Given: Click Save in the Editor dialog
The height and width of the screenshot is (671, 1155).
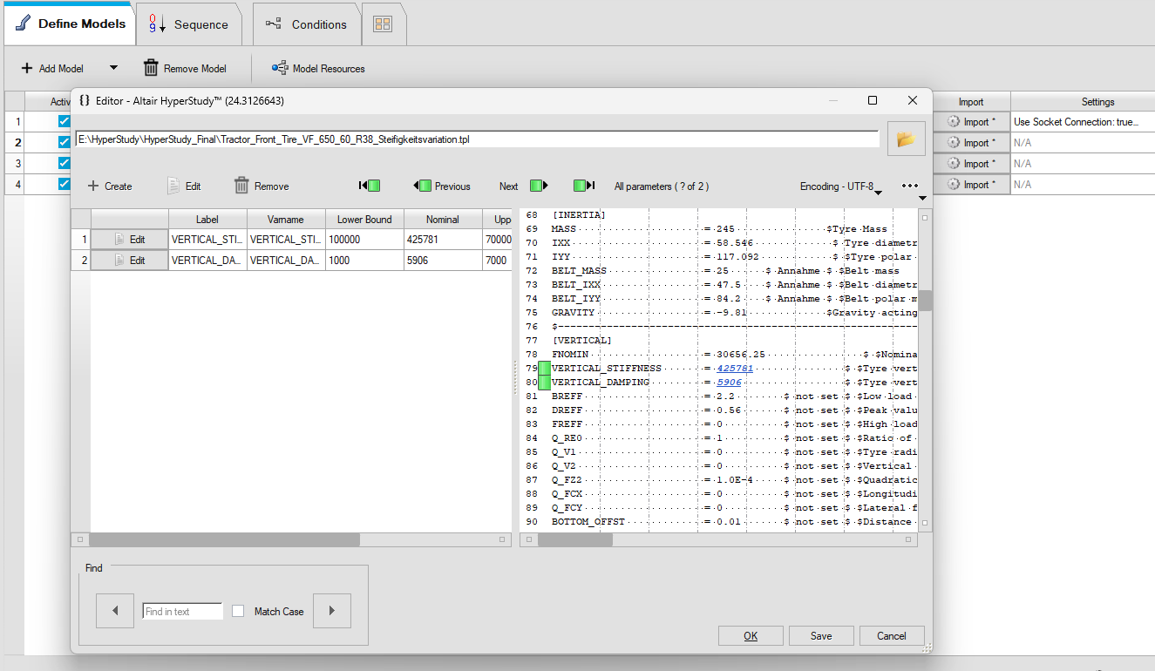Looking at the screenshot, I should coord(821,636).
